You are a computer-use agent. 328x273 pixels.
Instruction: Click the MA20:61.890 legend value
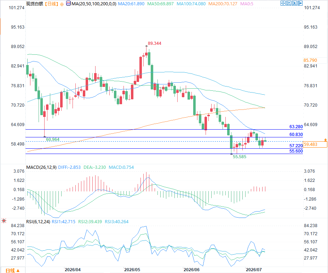pos(131,4)
